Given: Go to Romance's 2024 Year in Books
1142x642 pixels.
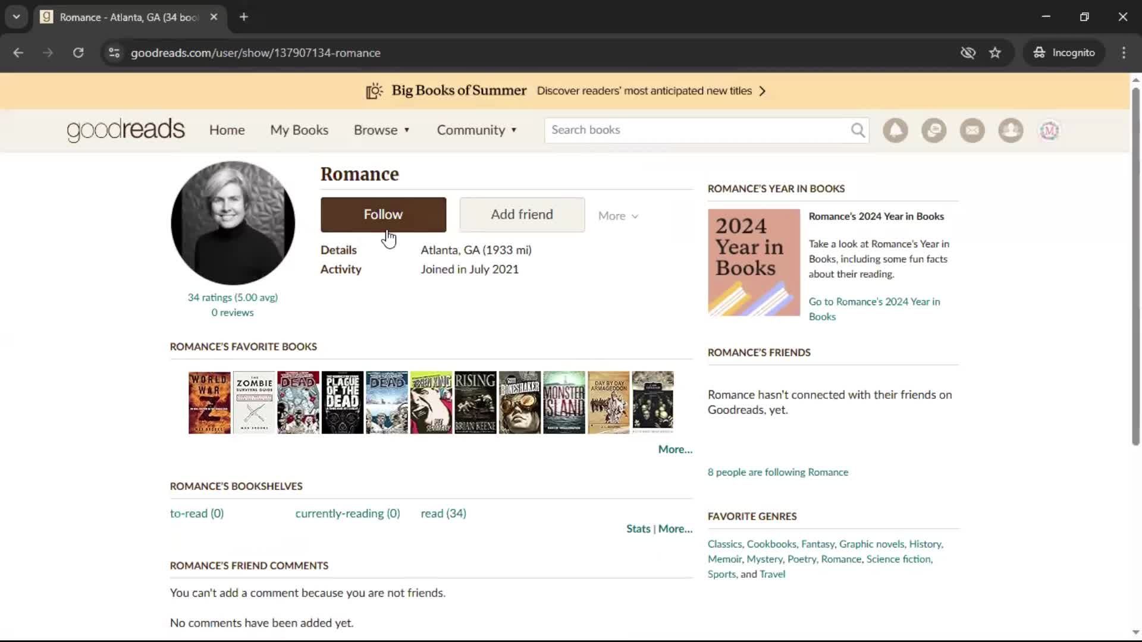Looking at the screenshot, I should 874,309.
